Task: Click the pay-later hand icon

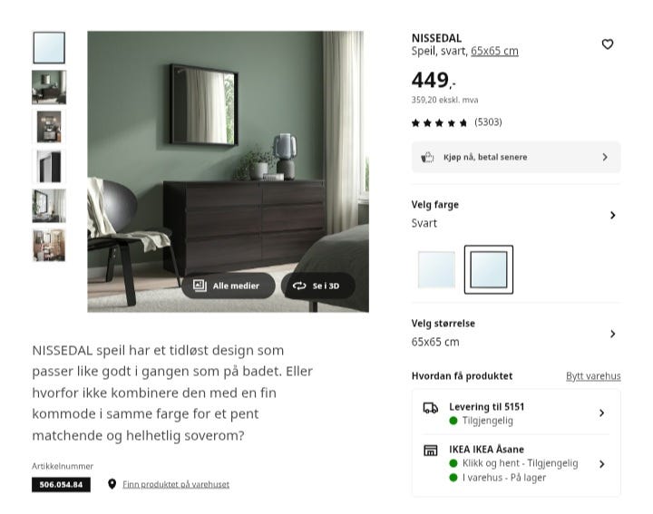Action: (x=427, y=158)
